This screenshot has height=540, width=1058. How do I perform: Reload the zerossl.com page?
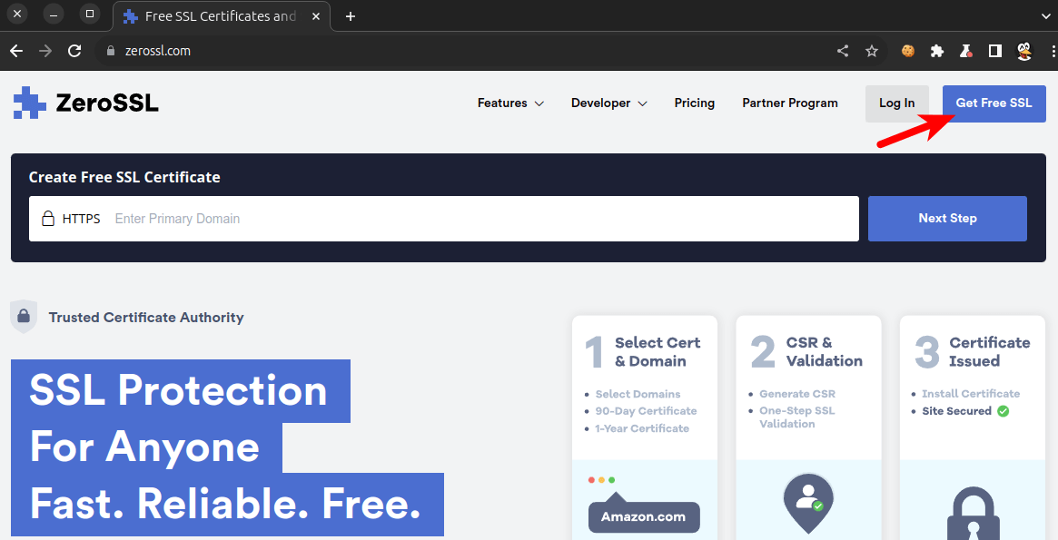pyautogui.click(x=74, y=51)
